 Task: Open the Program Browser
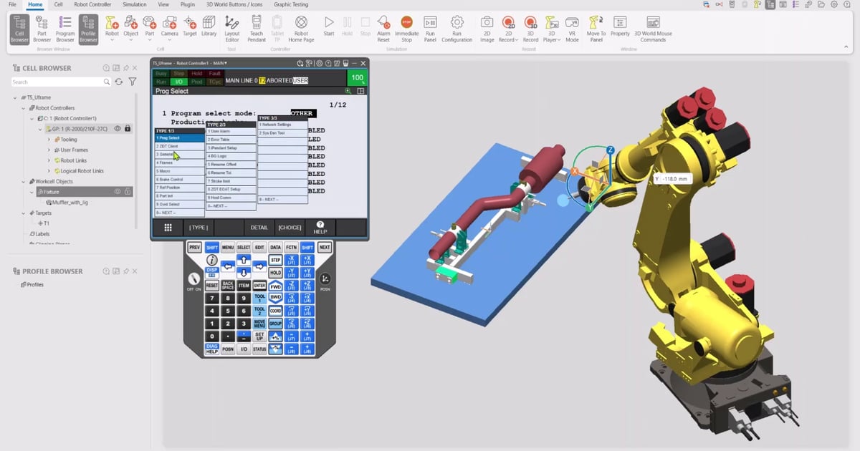coord(65,29)
